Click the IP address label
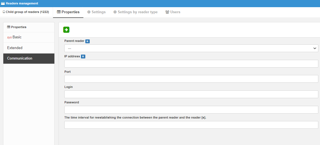Image resolution: width=320 pixels, height=145 pixels. pyautogui.click(x=72, y=57)
